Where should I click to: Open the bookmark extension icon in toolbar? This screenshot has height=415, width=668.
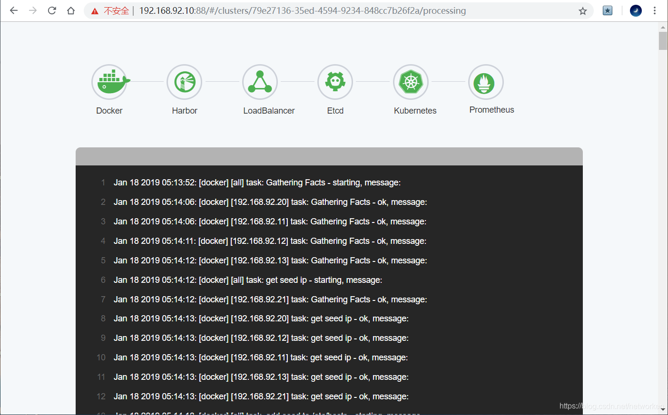[608, 10]
